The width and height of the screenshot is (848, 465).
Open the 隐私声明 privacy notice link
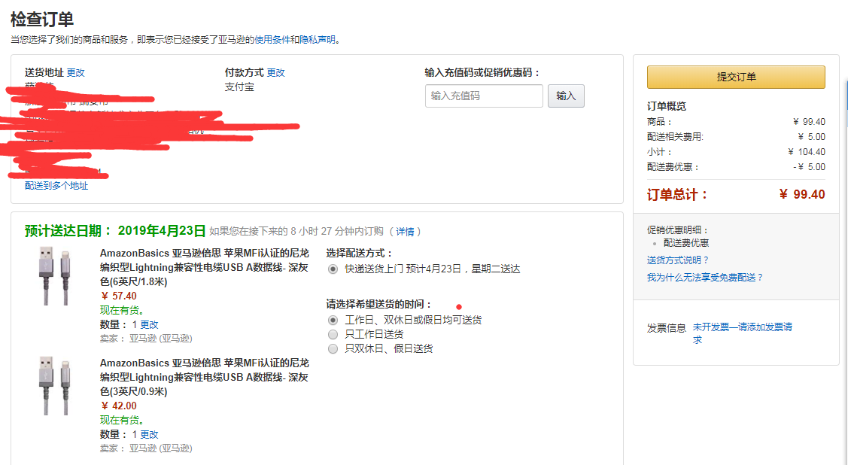tap(318, 39)
